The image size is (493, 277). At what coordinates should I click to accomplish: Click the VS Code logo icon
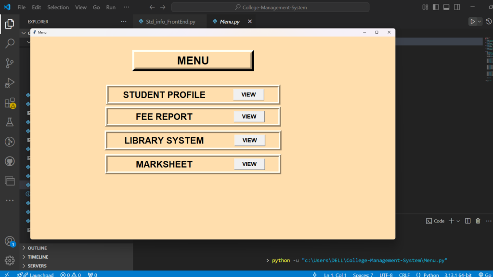pyautogui.click(x=7, y=7)
